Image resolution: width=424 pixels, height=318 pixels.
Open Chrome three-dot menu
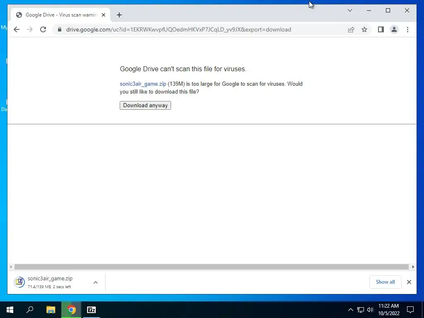407,29
